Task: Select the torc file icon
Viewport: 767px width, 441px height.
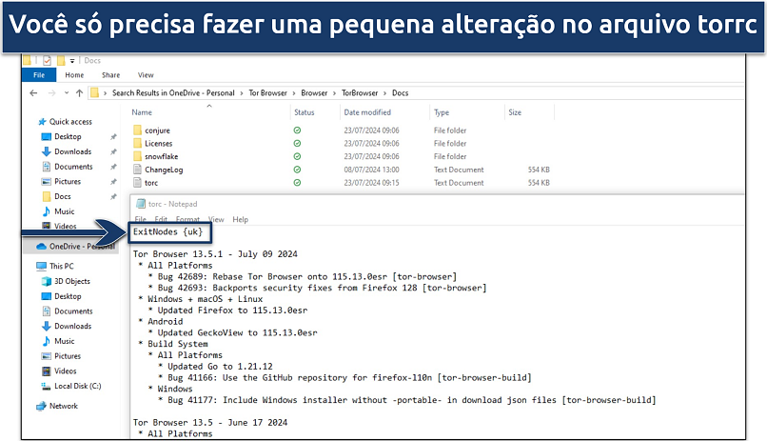Action: click(137, 183)
